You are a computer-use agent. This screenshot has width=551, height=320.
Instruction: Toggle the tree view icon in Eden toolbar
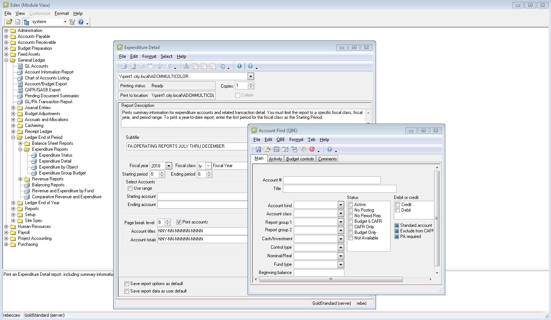tap(26, 22)
